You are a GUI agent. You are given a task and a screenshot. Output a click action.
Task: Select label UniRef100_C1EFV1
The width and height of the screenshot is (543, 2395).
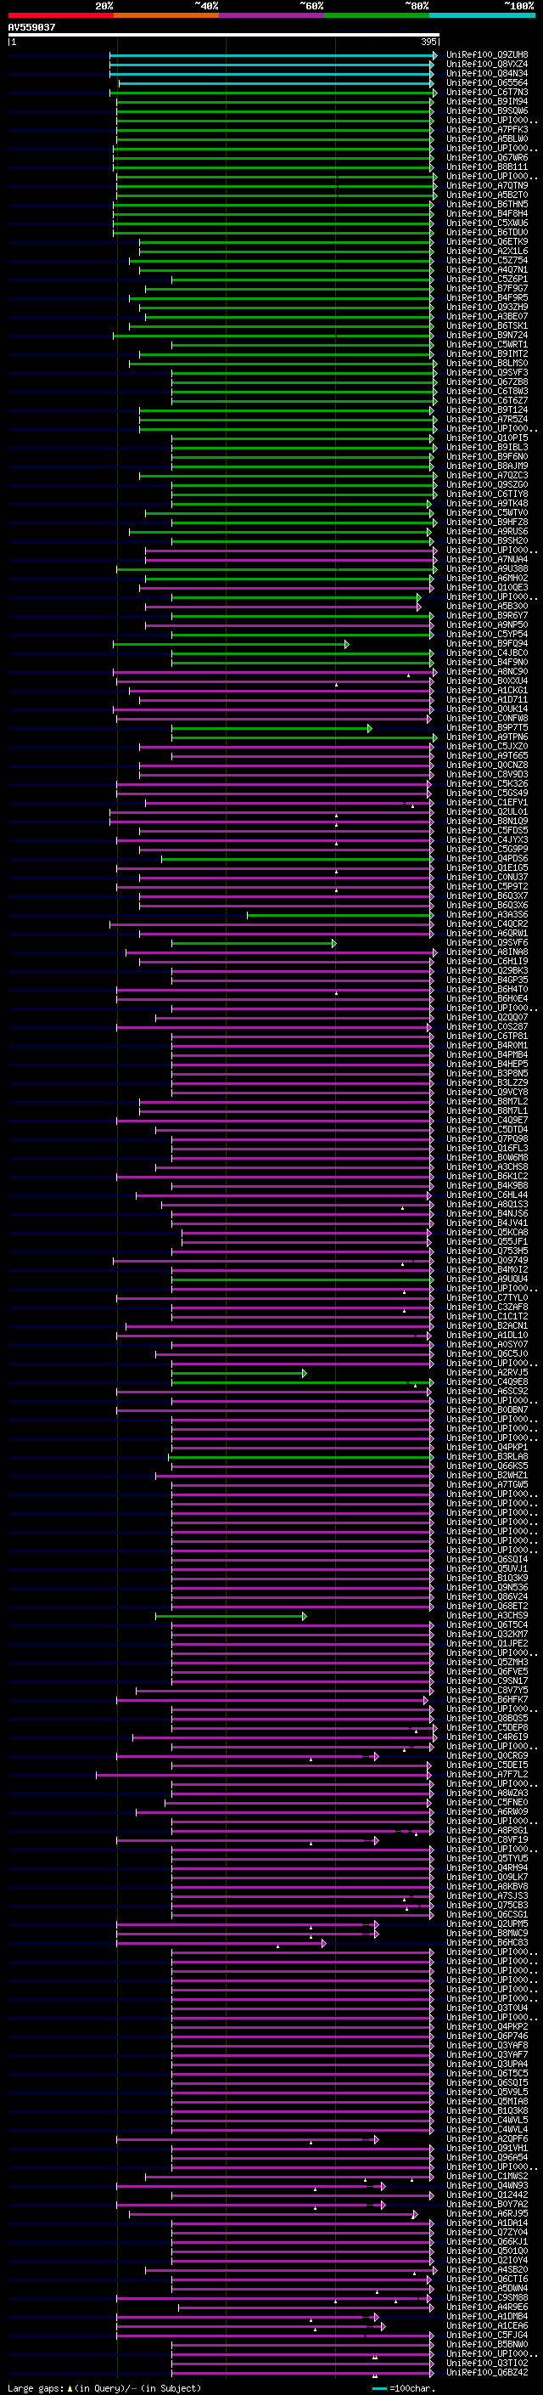pos(487,802)
